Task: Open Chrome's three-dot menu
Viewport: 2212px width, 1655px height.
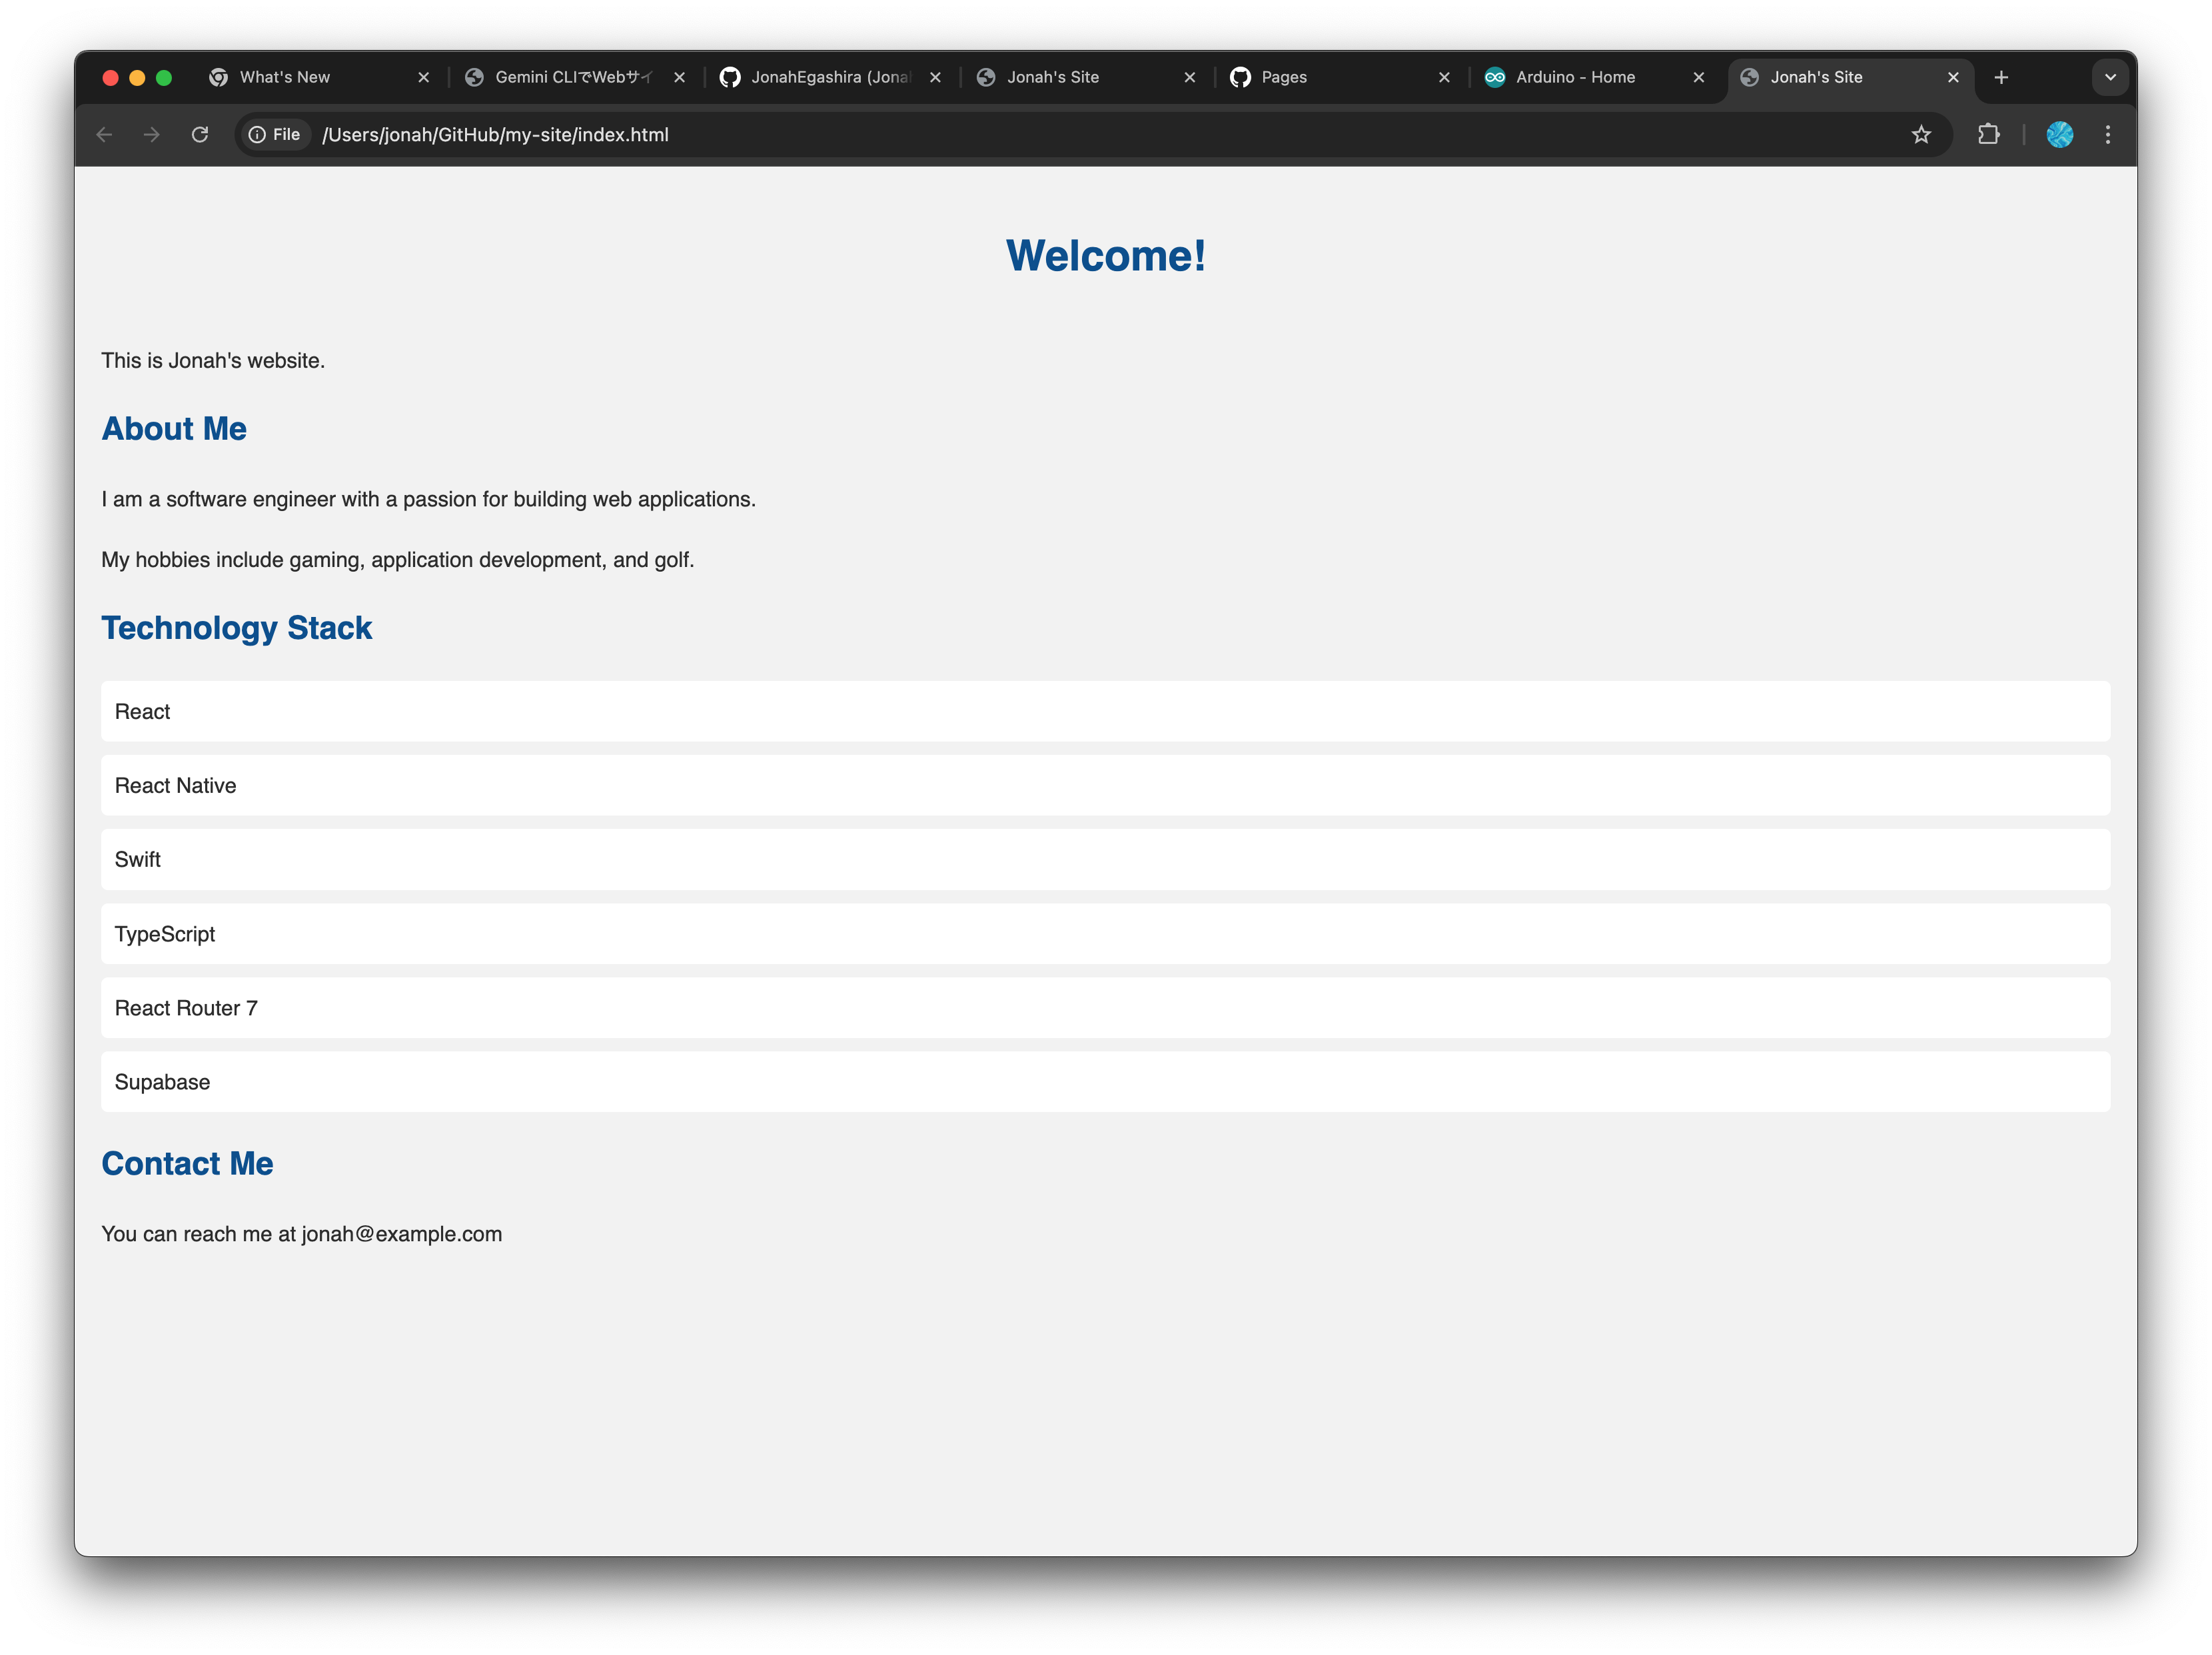Action: (x=2108, y=134)
